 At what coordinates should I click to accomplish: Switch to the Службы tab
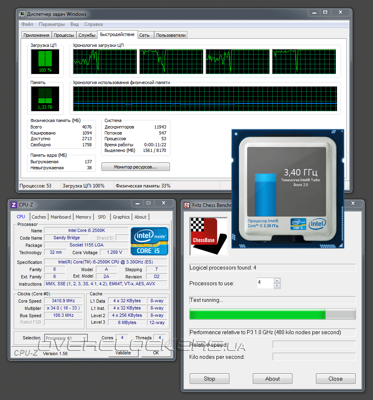pos(87,35)
